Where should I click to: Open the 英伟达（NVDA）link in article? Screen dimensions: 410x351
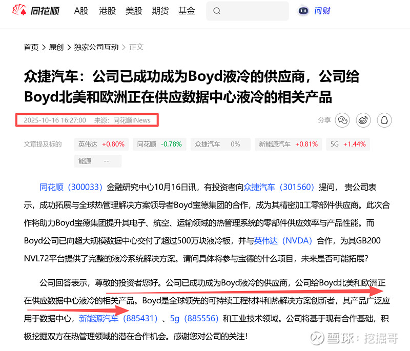[x=283, y=240]
